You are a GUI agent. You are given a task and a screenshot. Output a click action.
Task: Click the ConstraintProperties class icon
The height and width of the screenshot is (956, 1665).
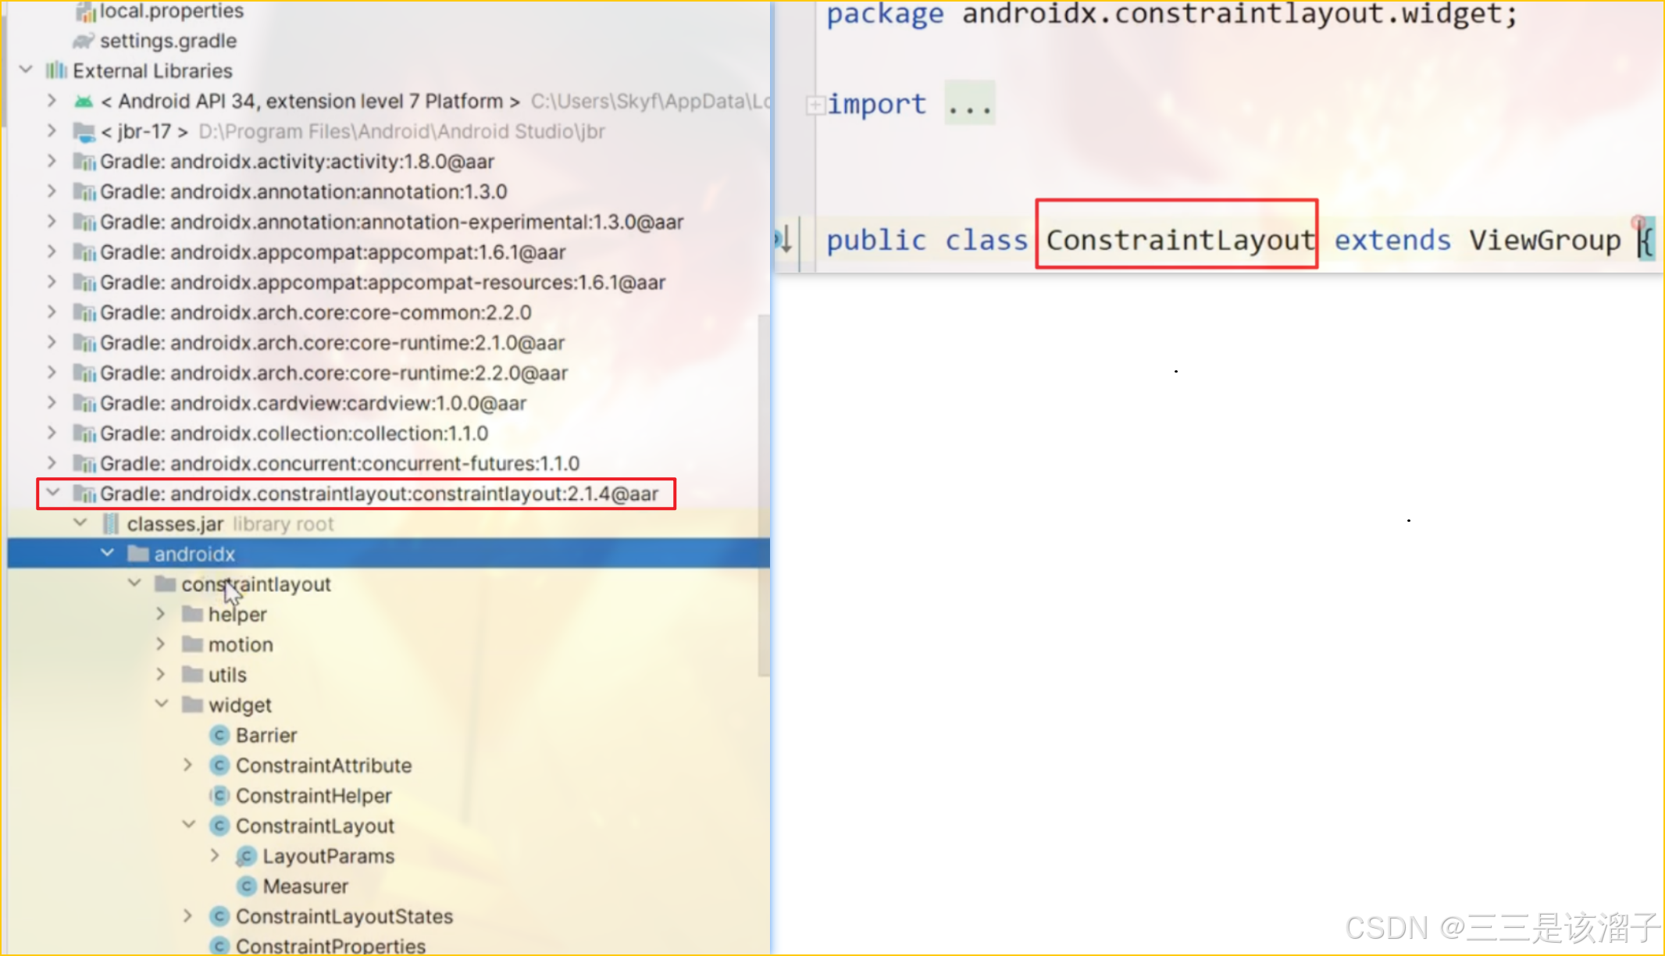point(220,945)
